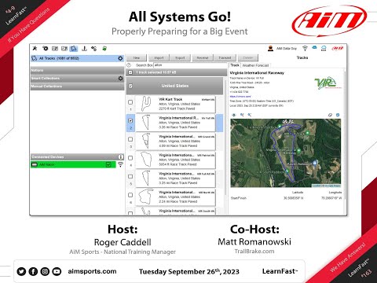Collapse the United States track group header
Screen dimensions: 377x283
click(175, 86)
